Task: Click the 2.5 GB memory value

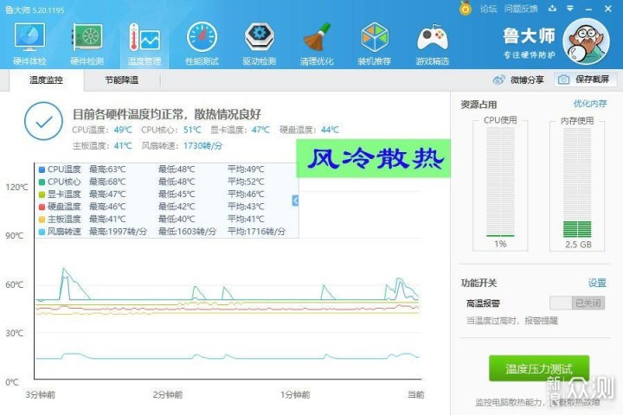Action: [578, 245]
